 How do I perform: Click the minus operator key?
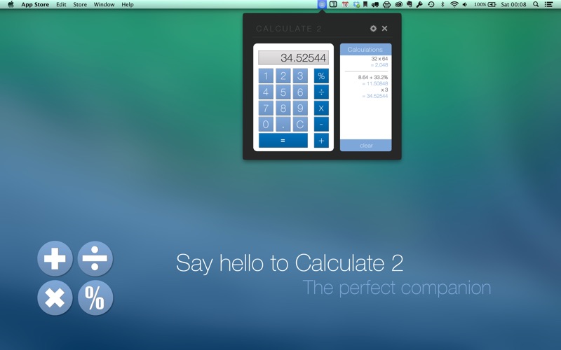point(321,125)
